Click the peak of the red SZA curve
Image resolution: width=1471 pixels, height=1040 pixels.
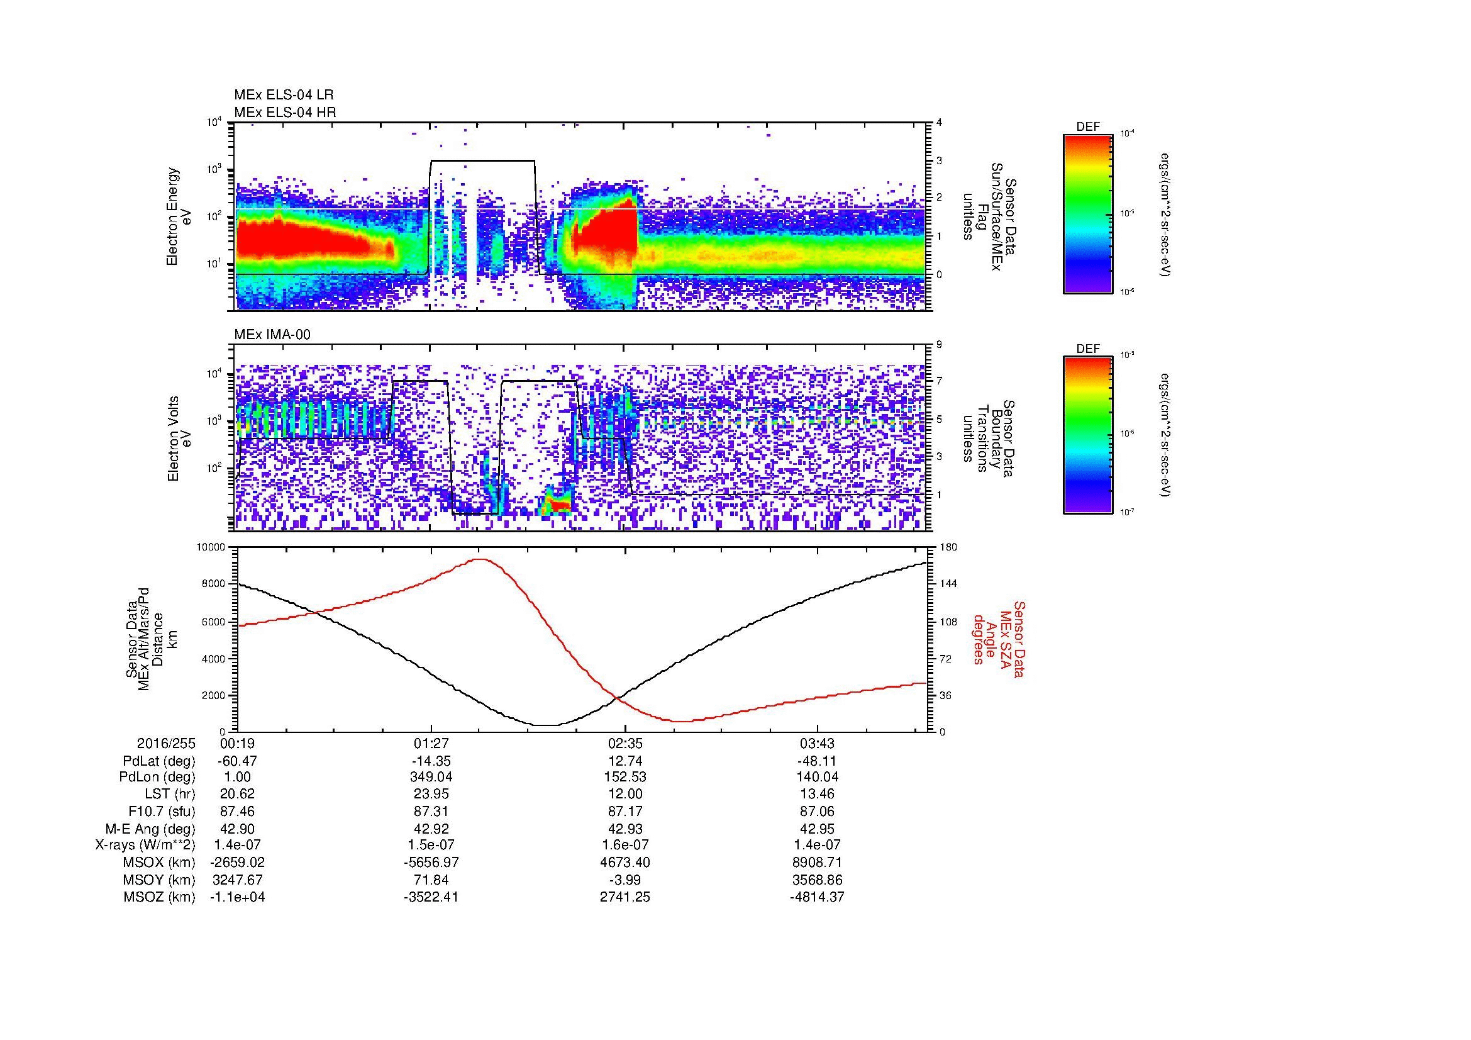click(479, 559)
